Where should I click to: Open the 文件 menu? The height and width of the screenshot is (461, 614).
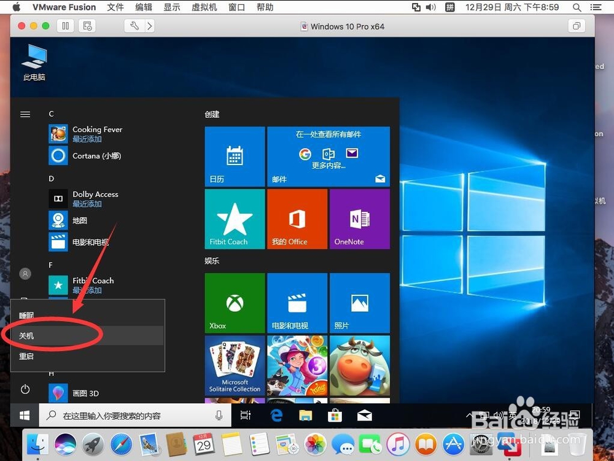pos(115,7)
